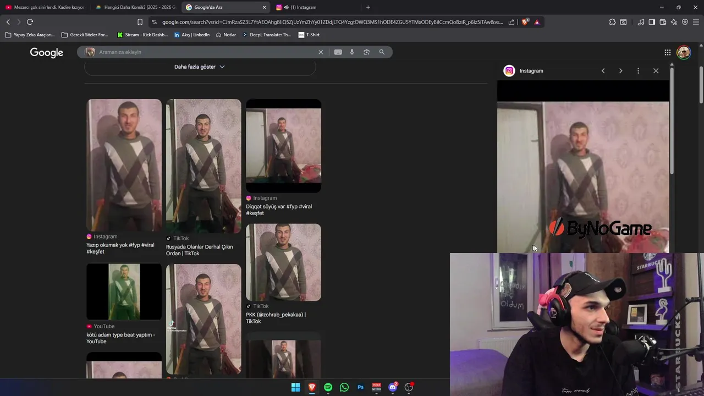Open the Windows Start menu

[295, 387]
